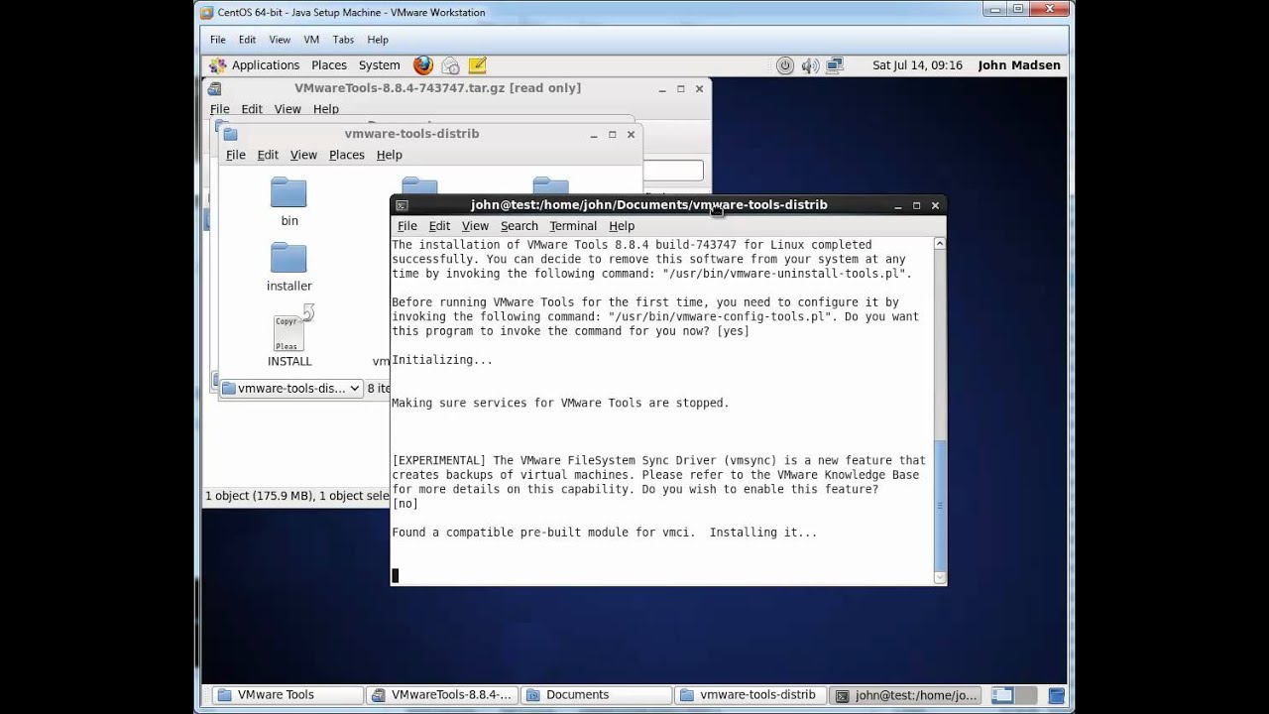The width and height of the screenshot is (1269, 714).
Task: Click the mail launcher icon in panel
Action: [450, 65]
